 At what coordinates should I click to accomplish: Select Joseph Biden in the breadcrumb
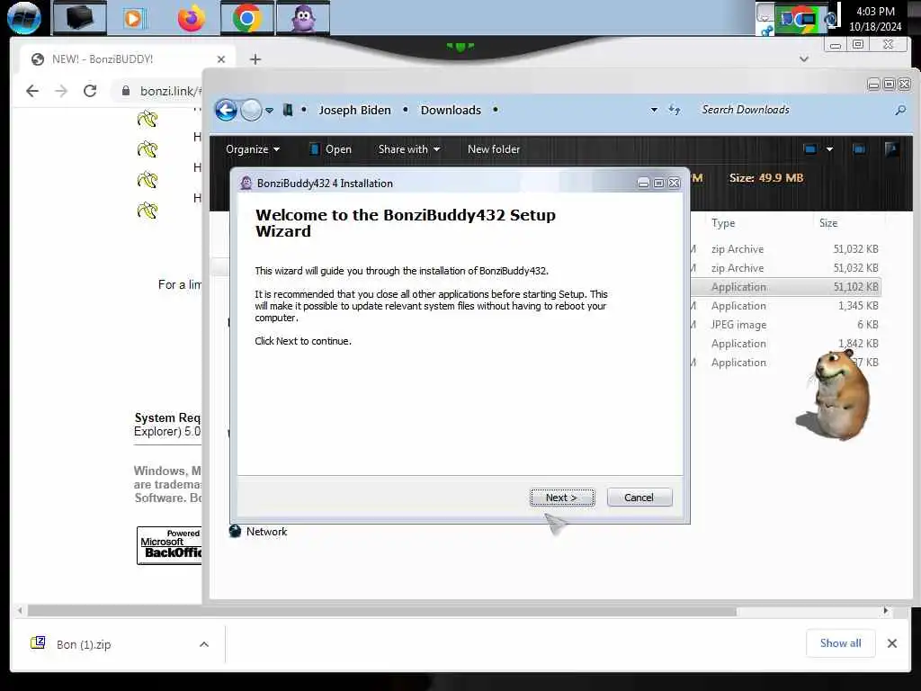point(354,111)
